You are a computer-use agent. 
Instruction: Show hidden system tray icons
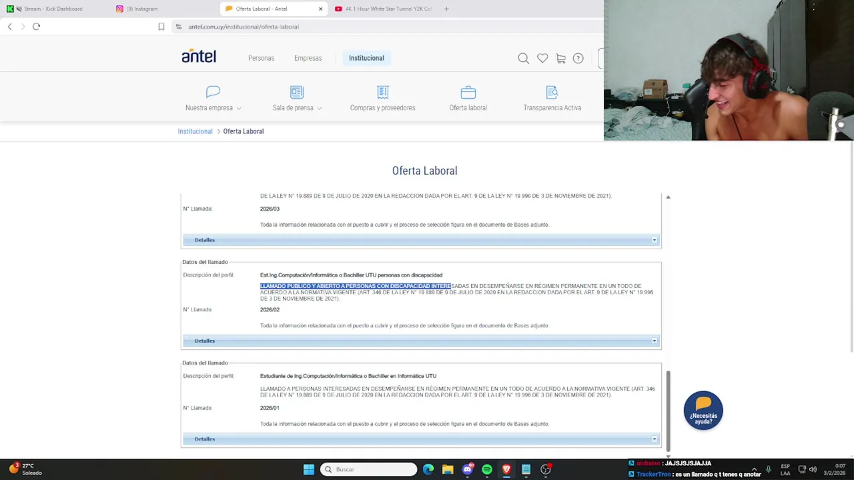[754, 469]
